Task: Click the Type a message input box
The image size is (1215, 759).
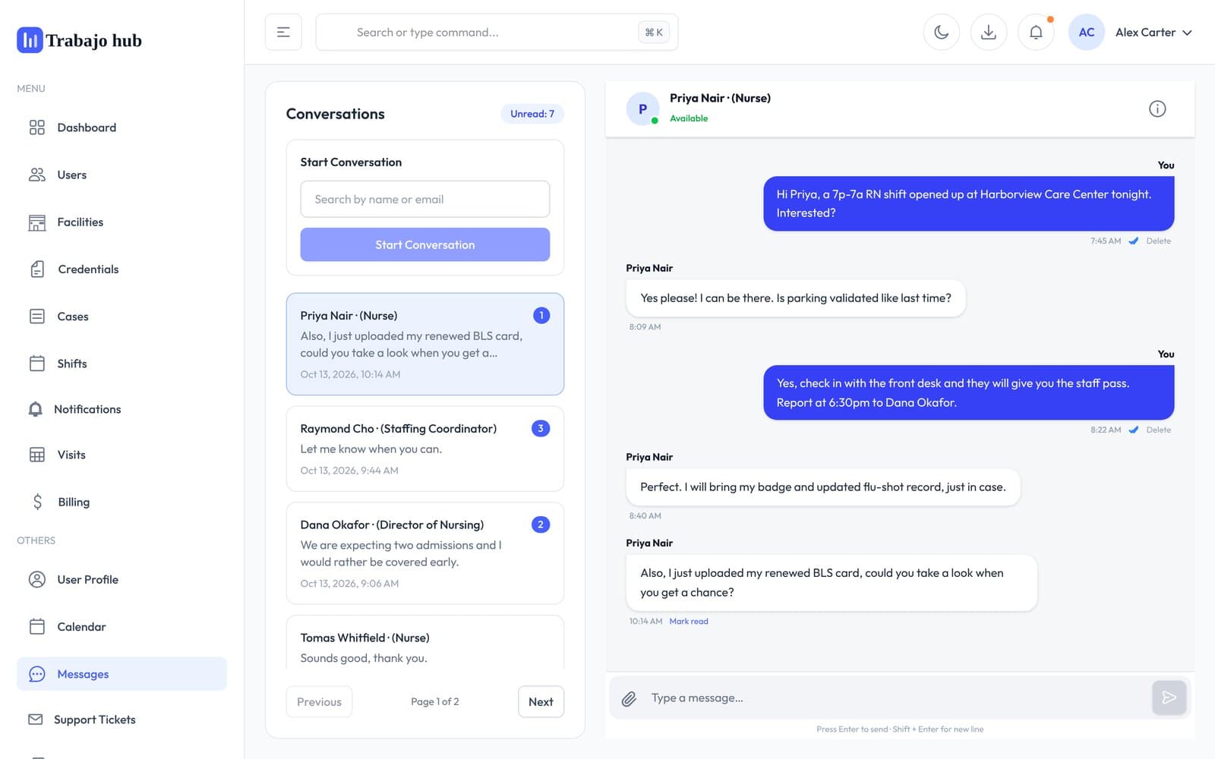Action: (896, 698)
